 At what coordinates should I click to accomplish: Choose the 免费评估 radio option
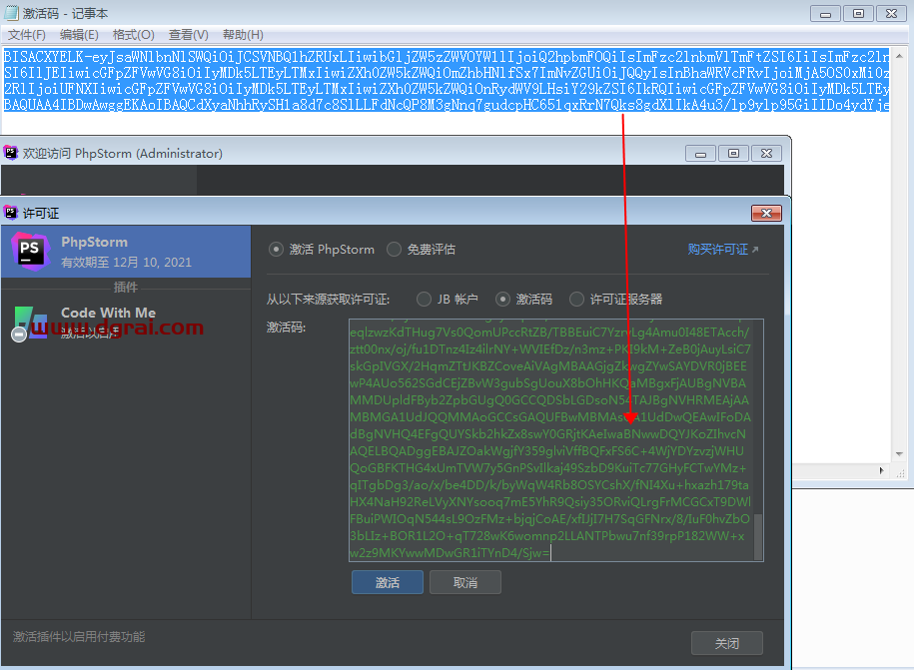pos(395,250)
